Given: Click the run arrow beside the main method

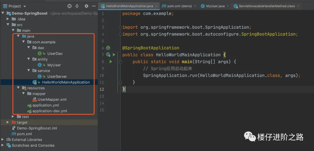Looking at the screenshot, I should tap(111, 62).
